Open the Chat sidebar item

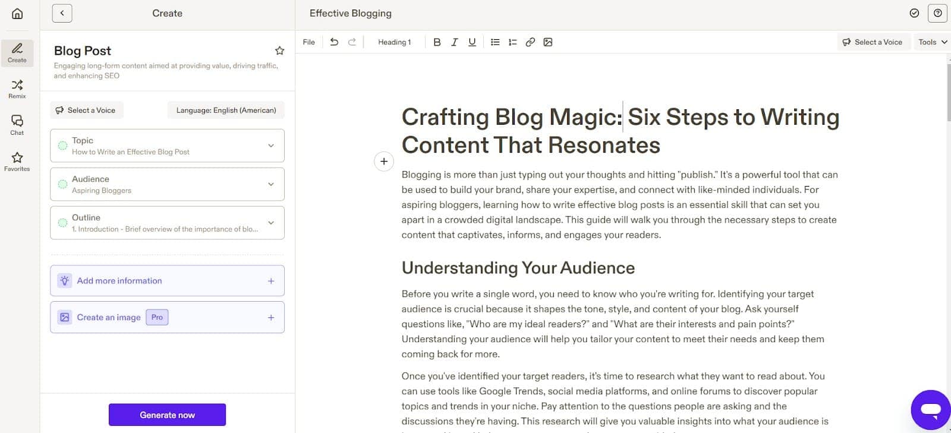tap(17, 125)
